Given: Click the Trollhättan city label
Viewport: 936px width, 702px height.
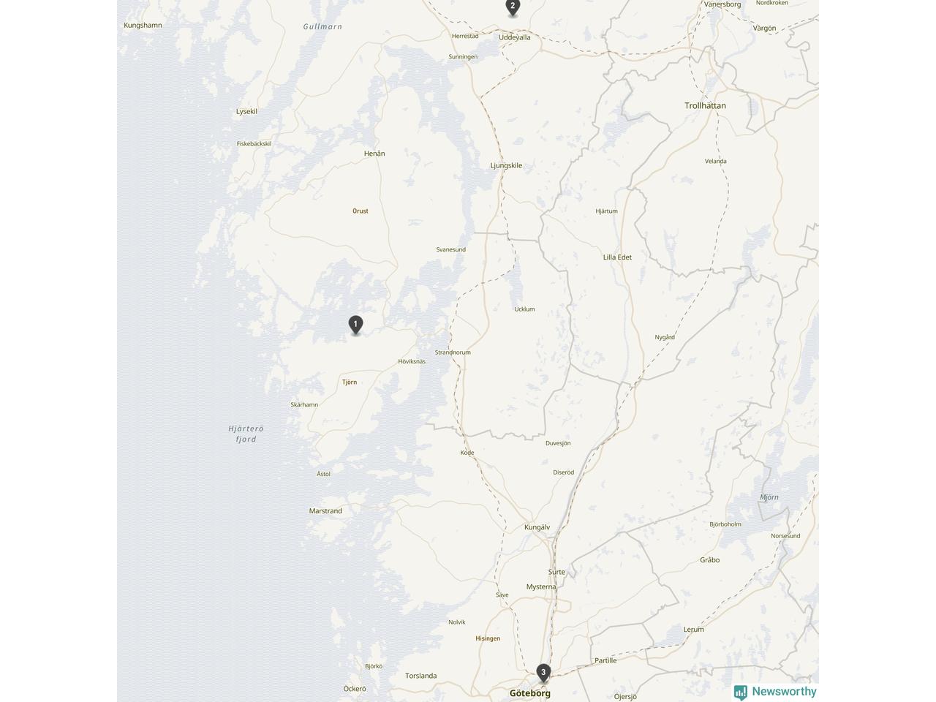Looking at the screenshot, I should (x=705, y=105).
